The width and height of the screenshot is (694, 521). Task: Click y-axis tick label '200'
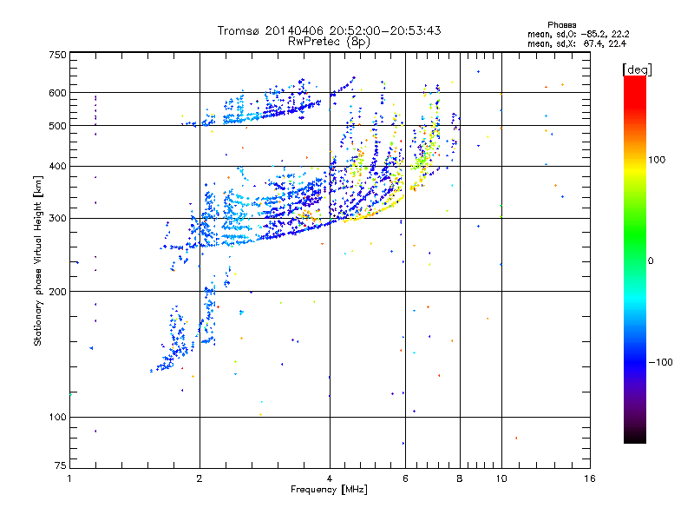(57, 292)
